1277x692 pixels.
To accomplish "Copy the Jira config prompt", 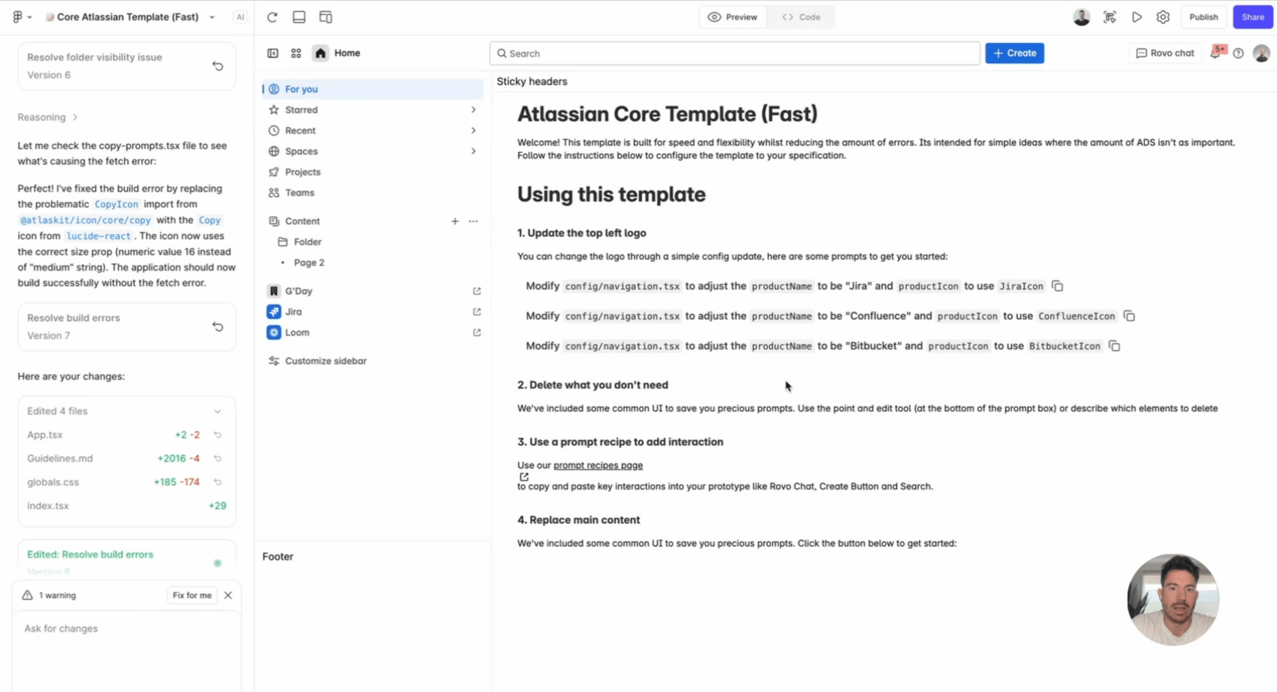I will 1057,286.
